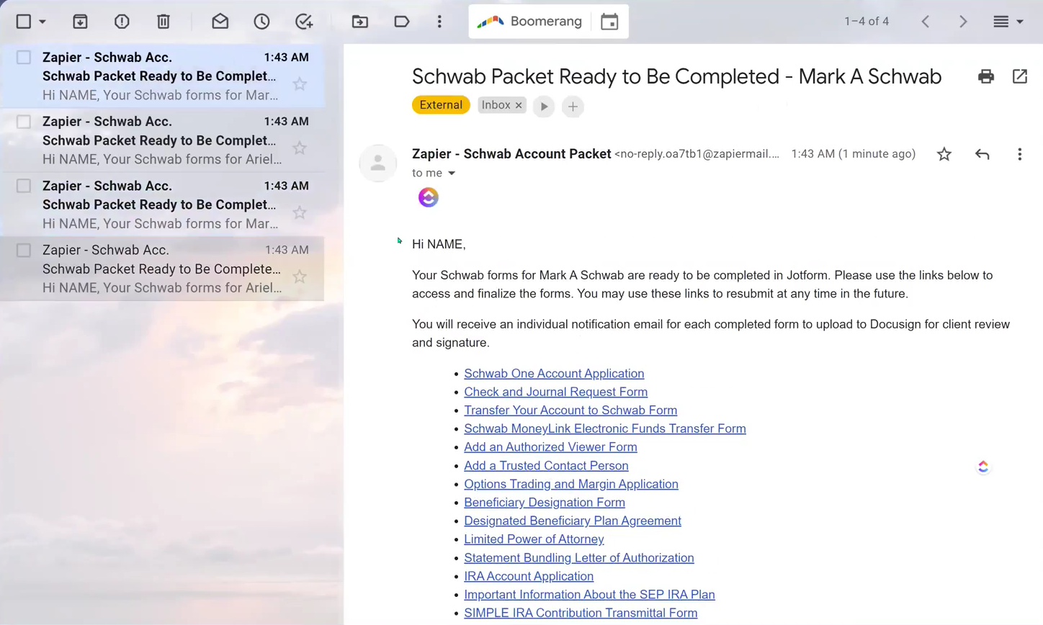The width and height of the screenshot is (1043, 625).
Task: Open SIMPLE IRA Contribution Transmittal Form link
Action: (581, 613)
